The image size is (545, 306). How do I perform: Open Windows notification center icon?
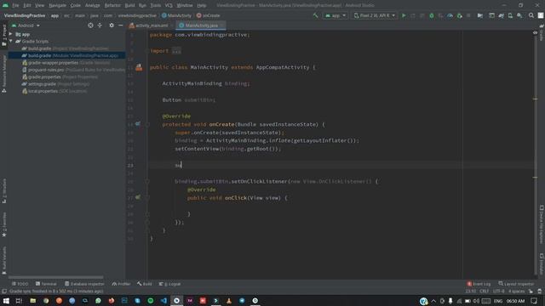click(x=534, y=301)
